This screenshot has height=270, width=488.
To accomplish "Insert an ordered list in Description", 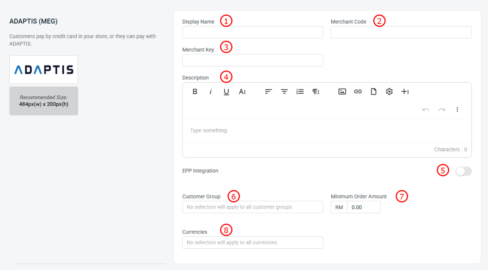I will pos(300,92).
